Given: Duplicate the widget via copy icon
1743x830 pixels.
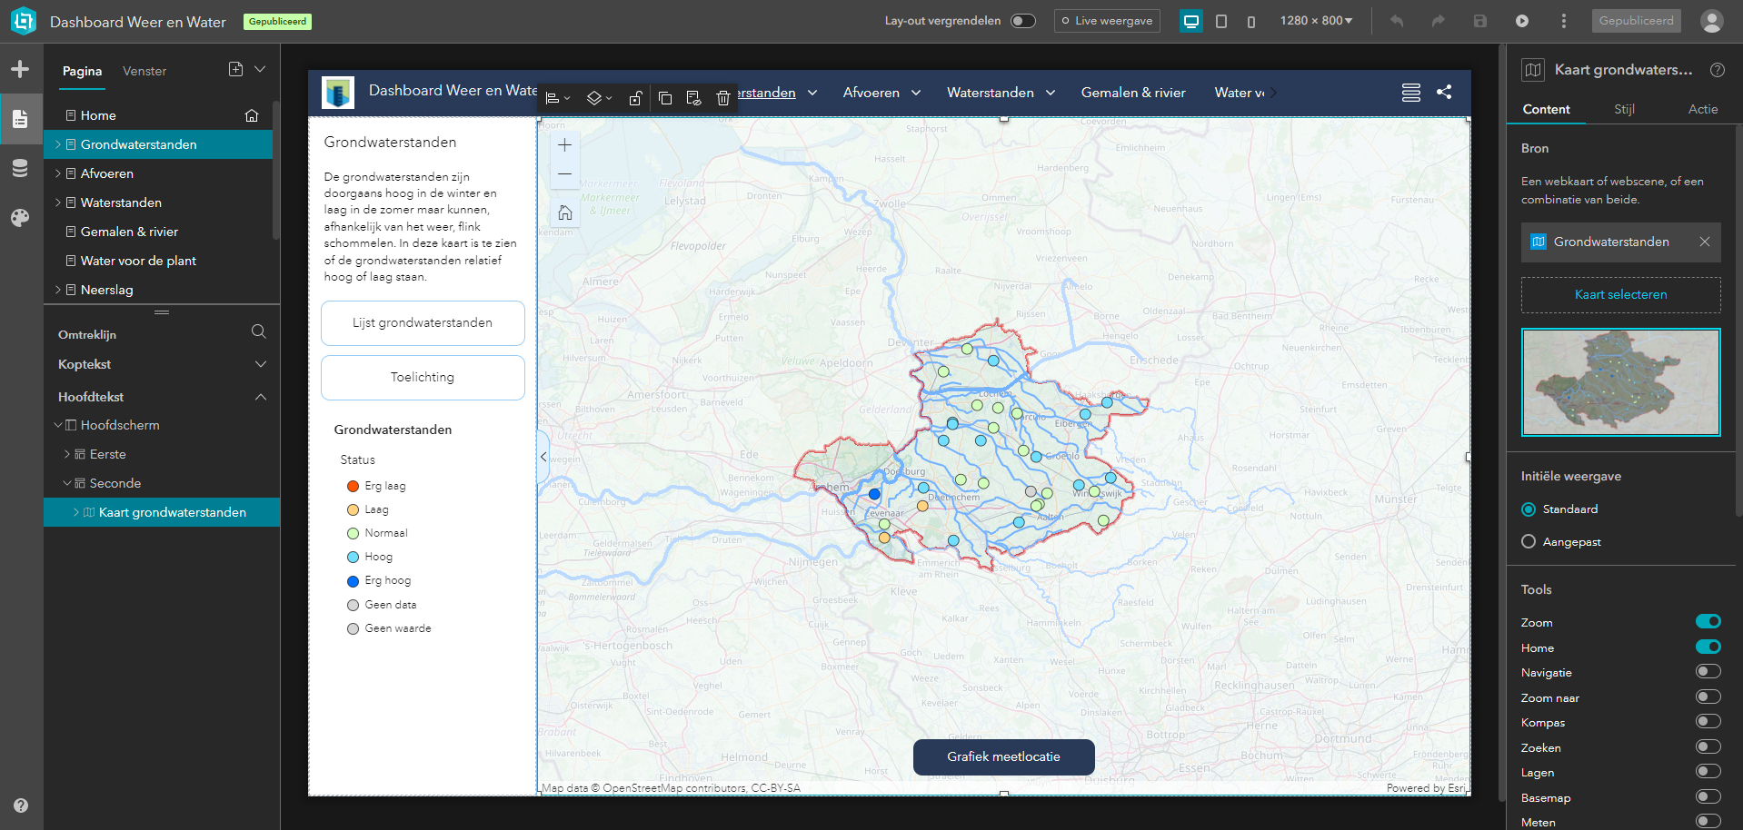Looking at the screenshot, I should 666,97.
